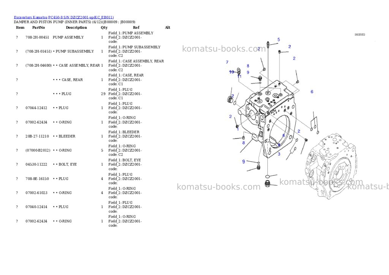Click '• • BOLT, EYE' description cell
The image size is (389, 275).
click(x=65, y=165)
